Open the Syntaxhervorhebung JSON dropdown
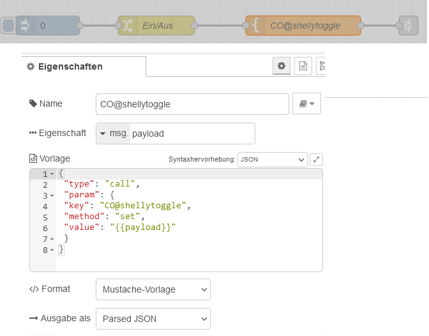 pyautogui.click(x=273, y=160)
